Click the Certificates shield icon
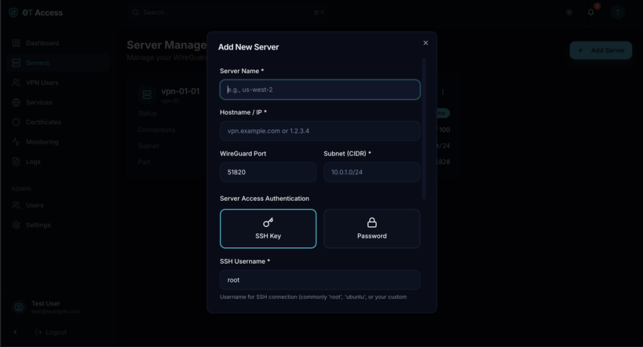The image size is (643, 347). [16, 122]
